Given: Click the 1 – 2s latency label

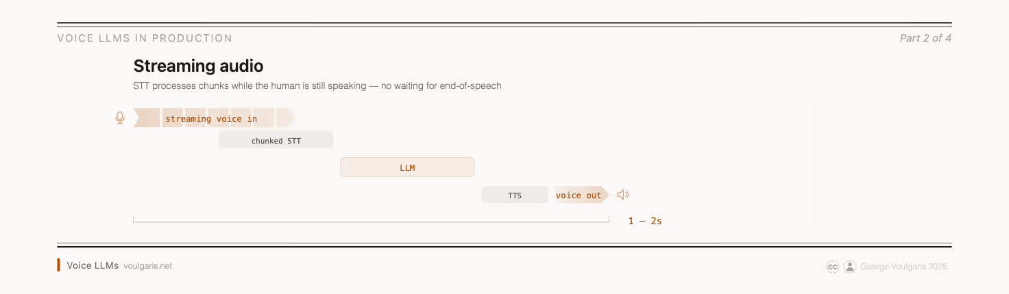Looking at the screenshot, I should tap(645, 221).
